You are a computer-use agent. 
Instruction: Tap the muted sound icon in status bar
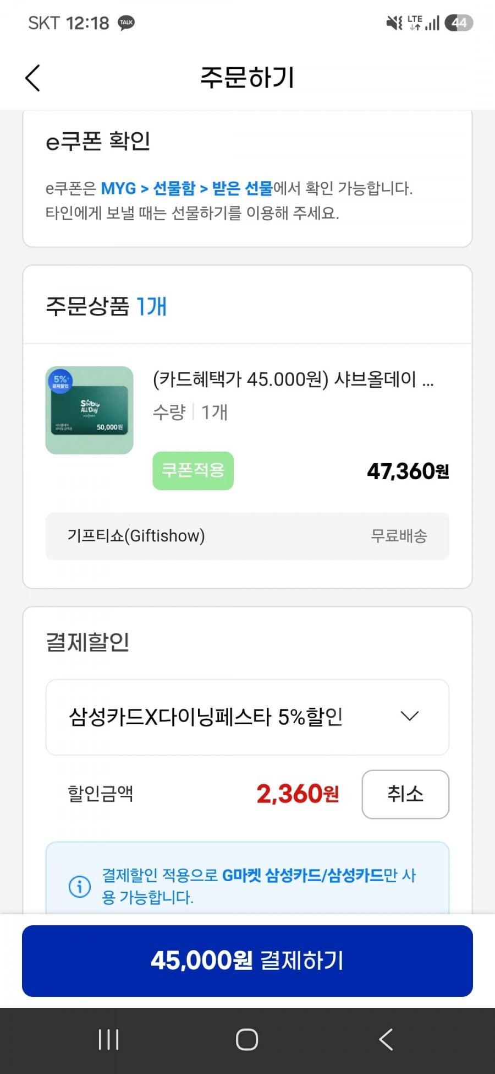(x=394, y=23)
